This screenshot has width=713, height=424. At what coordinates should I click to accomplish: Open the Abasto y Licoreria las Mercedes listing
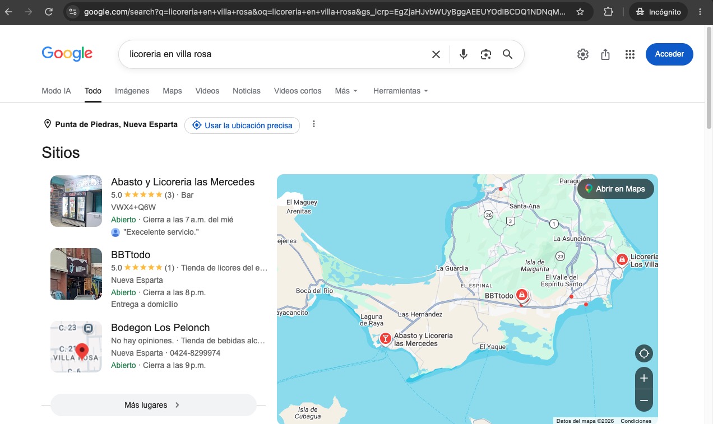[x=183, y=182]
